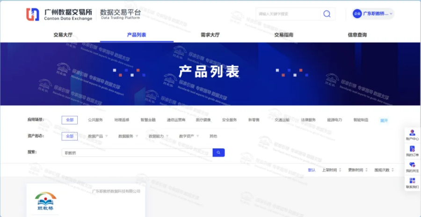Switch to the 交易指南 tab
Image resolution: width=421 pixels, height=217 pixels.
(284, 35)
